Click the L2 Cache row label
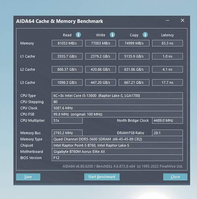 (28, 70)
